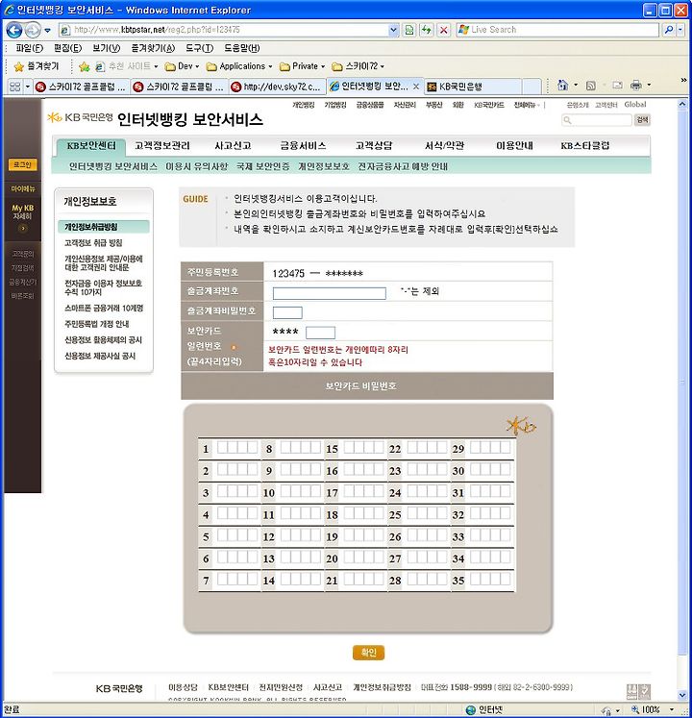This screenshot has width=692, height=718.
Task: Click the 인터넷 zone globe icon
Action: coord(470,709)
